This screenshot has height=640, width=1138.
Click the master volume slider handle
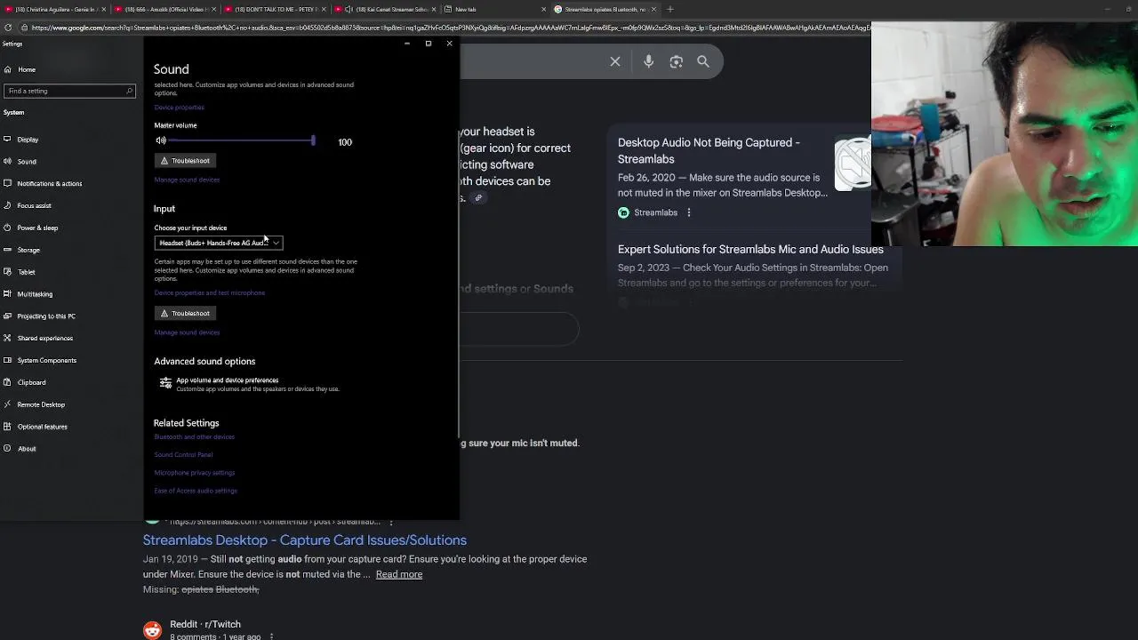(313, 140)
